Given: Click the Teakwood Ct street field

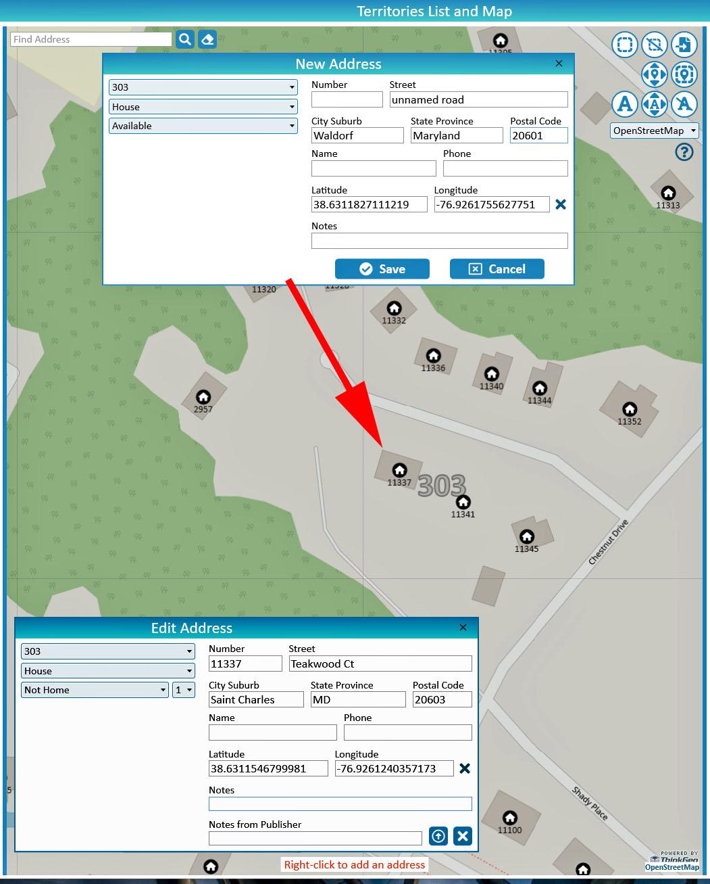Looking at the screenshot, I should point(380,664).
